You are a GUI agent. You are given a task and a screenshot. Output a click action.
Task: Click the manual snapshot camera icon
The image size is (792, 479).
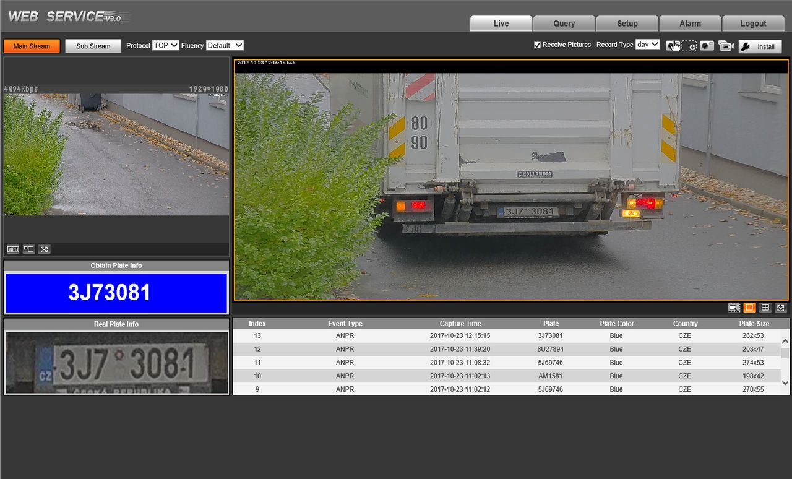point(707,46)
